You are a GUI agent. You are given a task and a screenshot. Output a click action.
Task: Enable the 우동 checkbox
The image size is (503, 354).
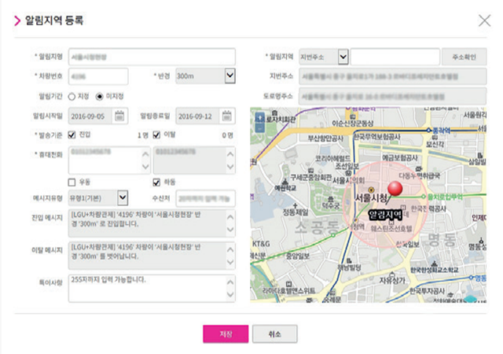coord(72,182)
